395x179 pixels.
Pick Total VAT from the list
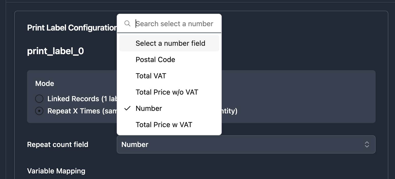coord(151,76)
